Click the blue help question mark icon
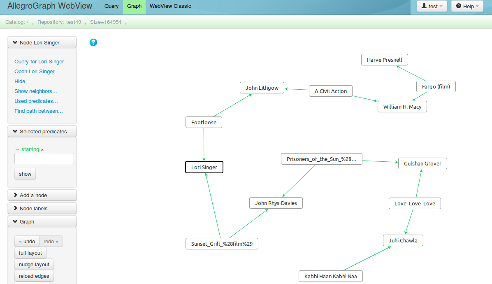This screenshot has width=492, height=284. [x=93, y=42]
